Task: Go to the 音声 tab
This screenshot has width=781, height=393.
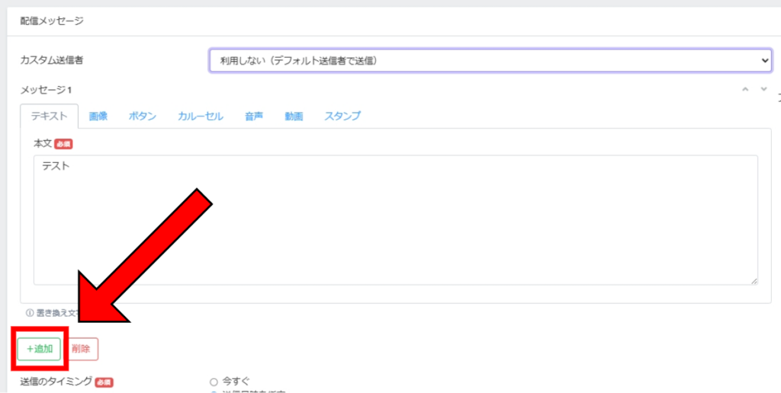Action: (254, 117)
